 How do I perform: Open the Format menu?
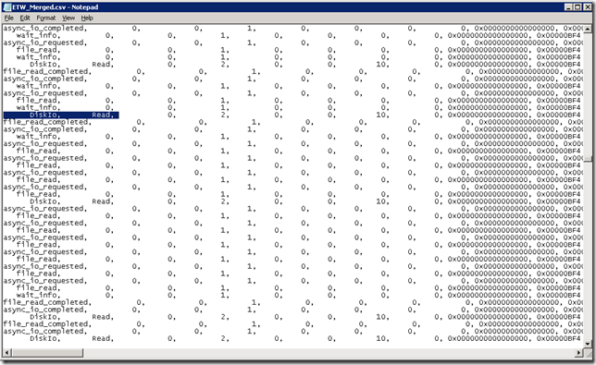click(x=46, y=18)
